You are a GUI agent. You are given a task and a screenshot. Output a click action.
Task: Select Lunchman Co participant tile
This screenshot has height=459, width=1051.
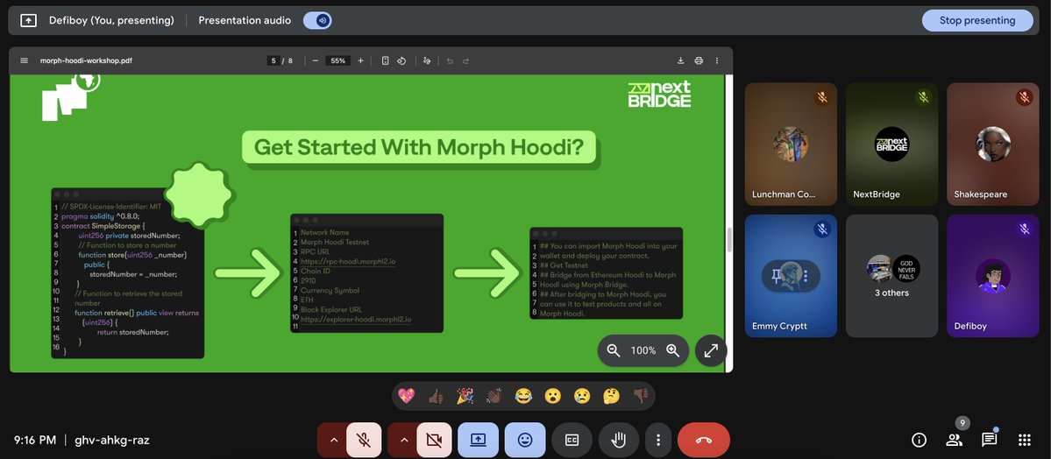click(x=791, y=144)
